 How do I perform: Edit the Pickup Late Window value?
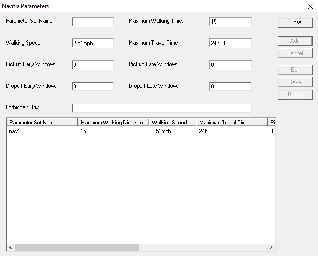pos(230,65)
